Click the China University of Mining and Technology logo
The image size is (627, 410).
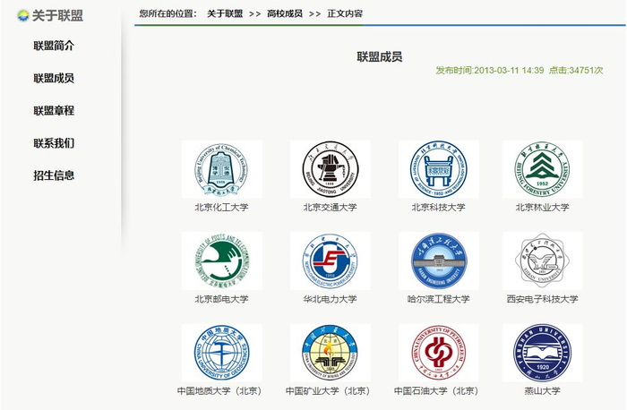point(331,353)
